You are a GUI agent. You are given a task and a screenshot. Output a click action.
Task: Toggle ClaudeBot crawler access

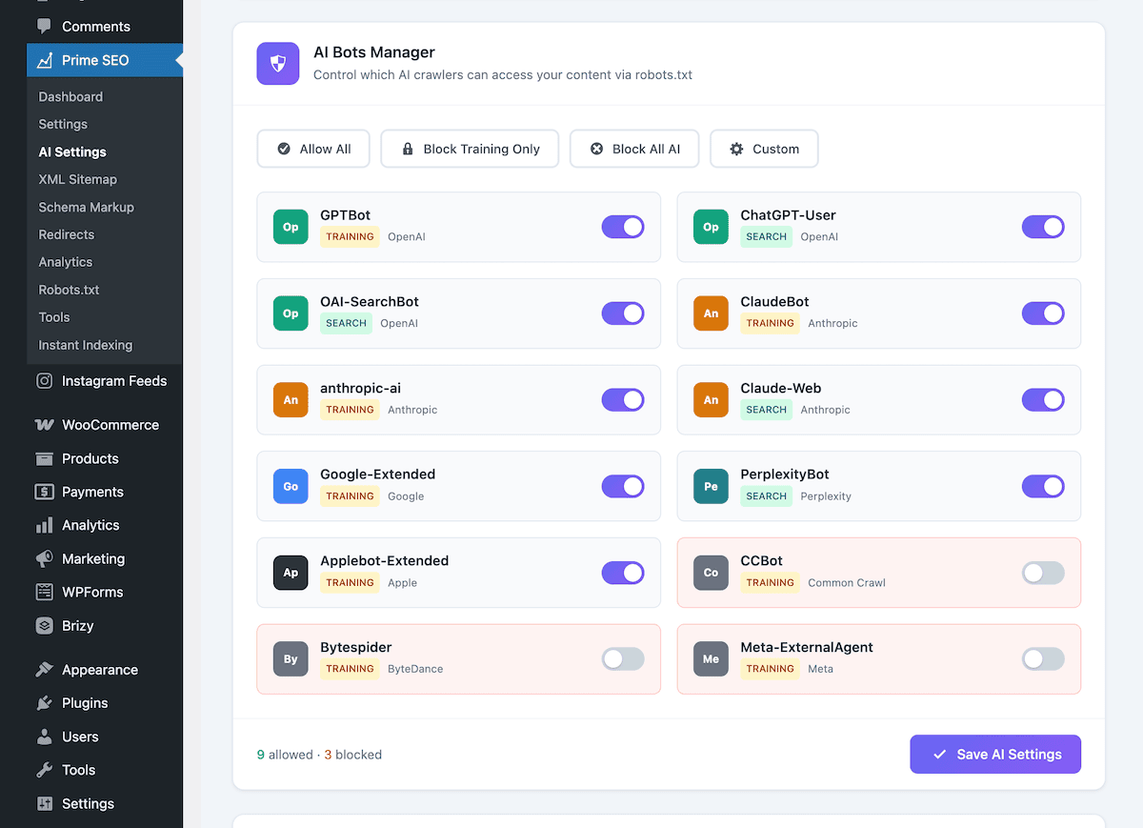pos(1043,313)
